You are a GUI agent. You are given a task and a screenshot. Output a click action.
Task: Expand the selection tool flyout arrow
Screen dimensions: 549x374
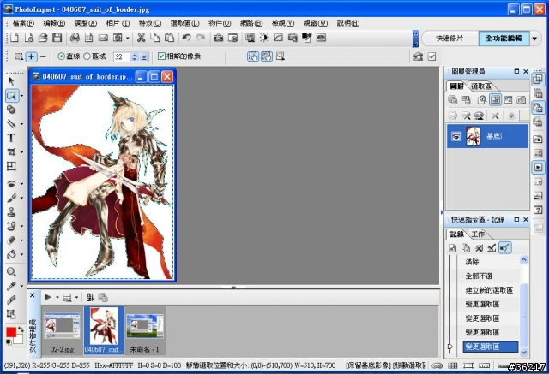(x=21, y=96)
